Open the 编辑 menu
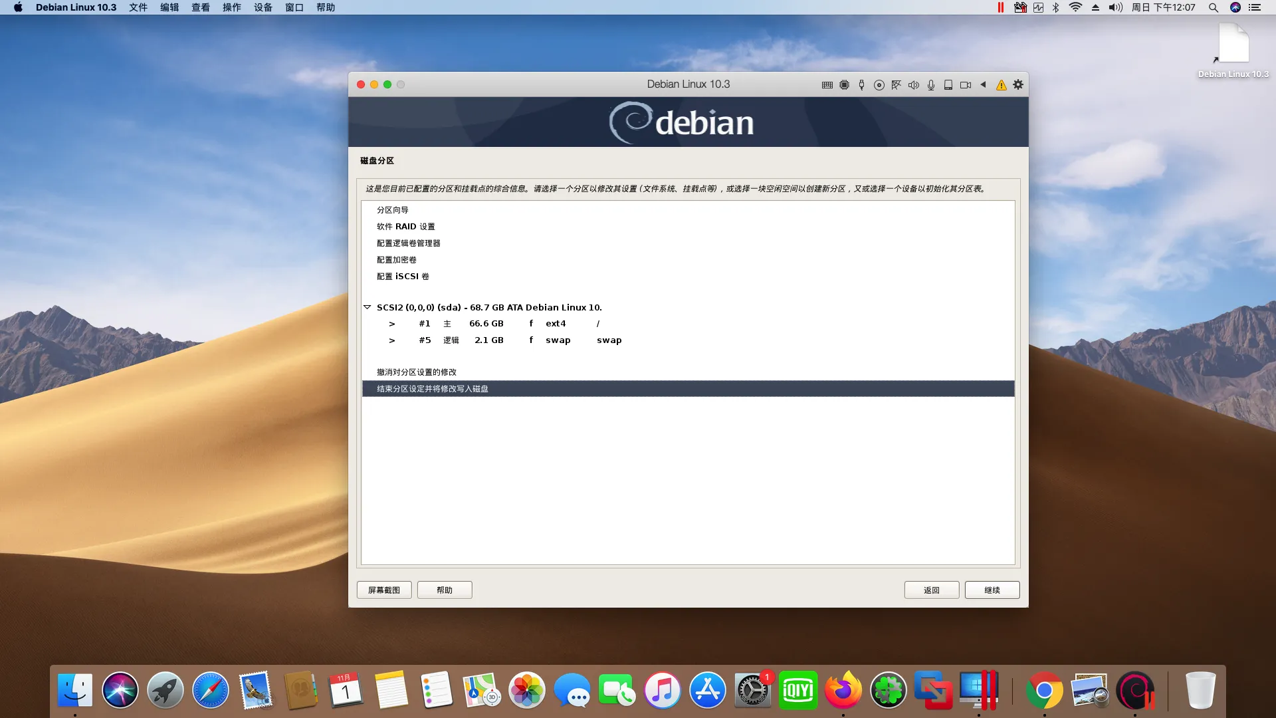This screenshot has height=718, width=1276. (x=169, y=7)
